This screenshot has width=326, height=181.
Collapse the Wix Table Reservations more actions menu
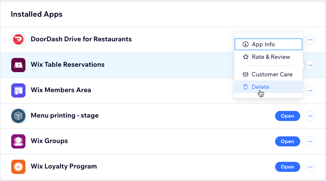pyautogui.click(x=310, y=65)
